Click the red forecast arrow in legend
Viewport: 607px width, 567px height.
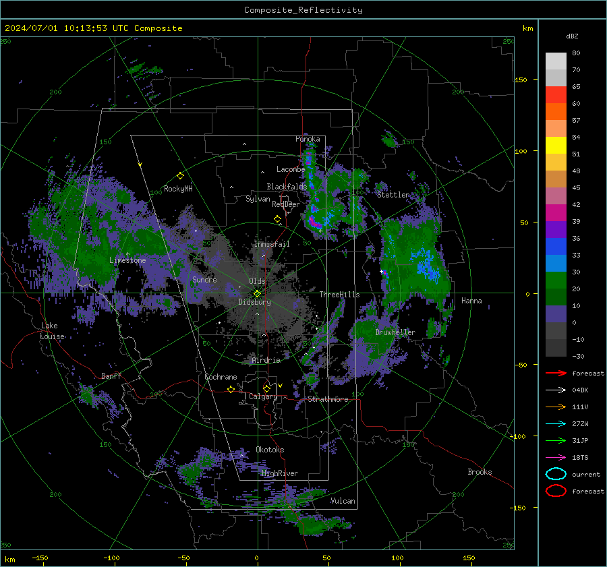click(x=556, y=373)
